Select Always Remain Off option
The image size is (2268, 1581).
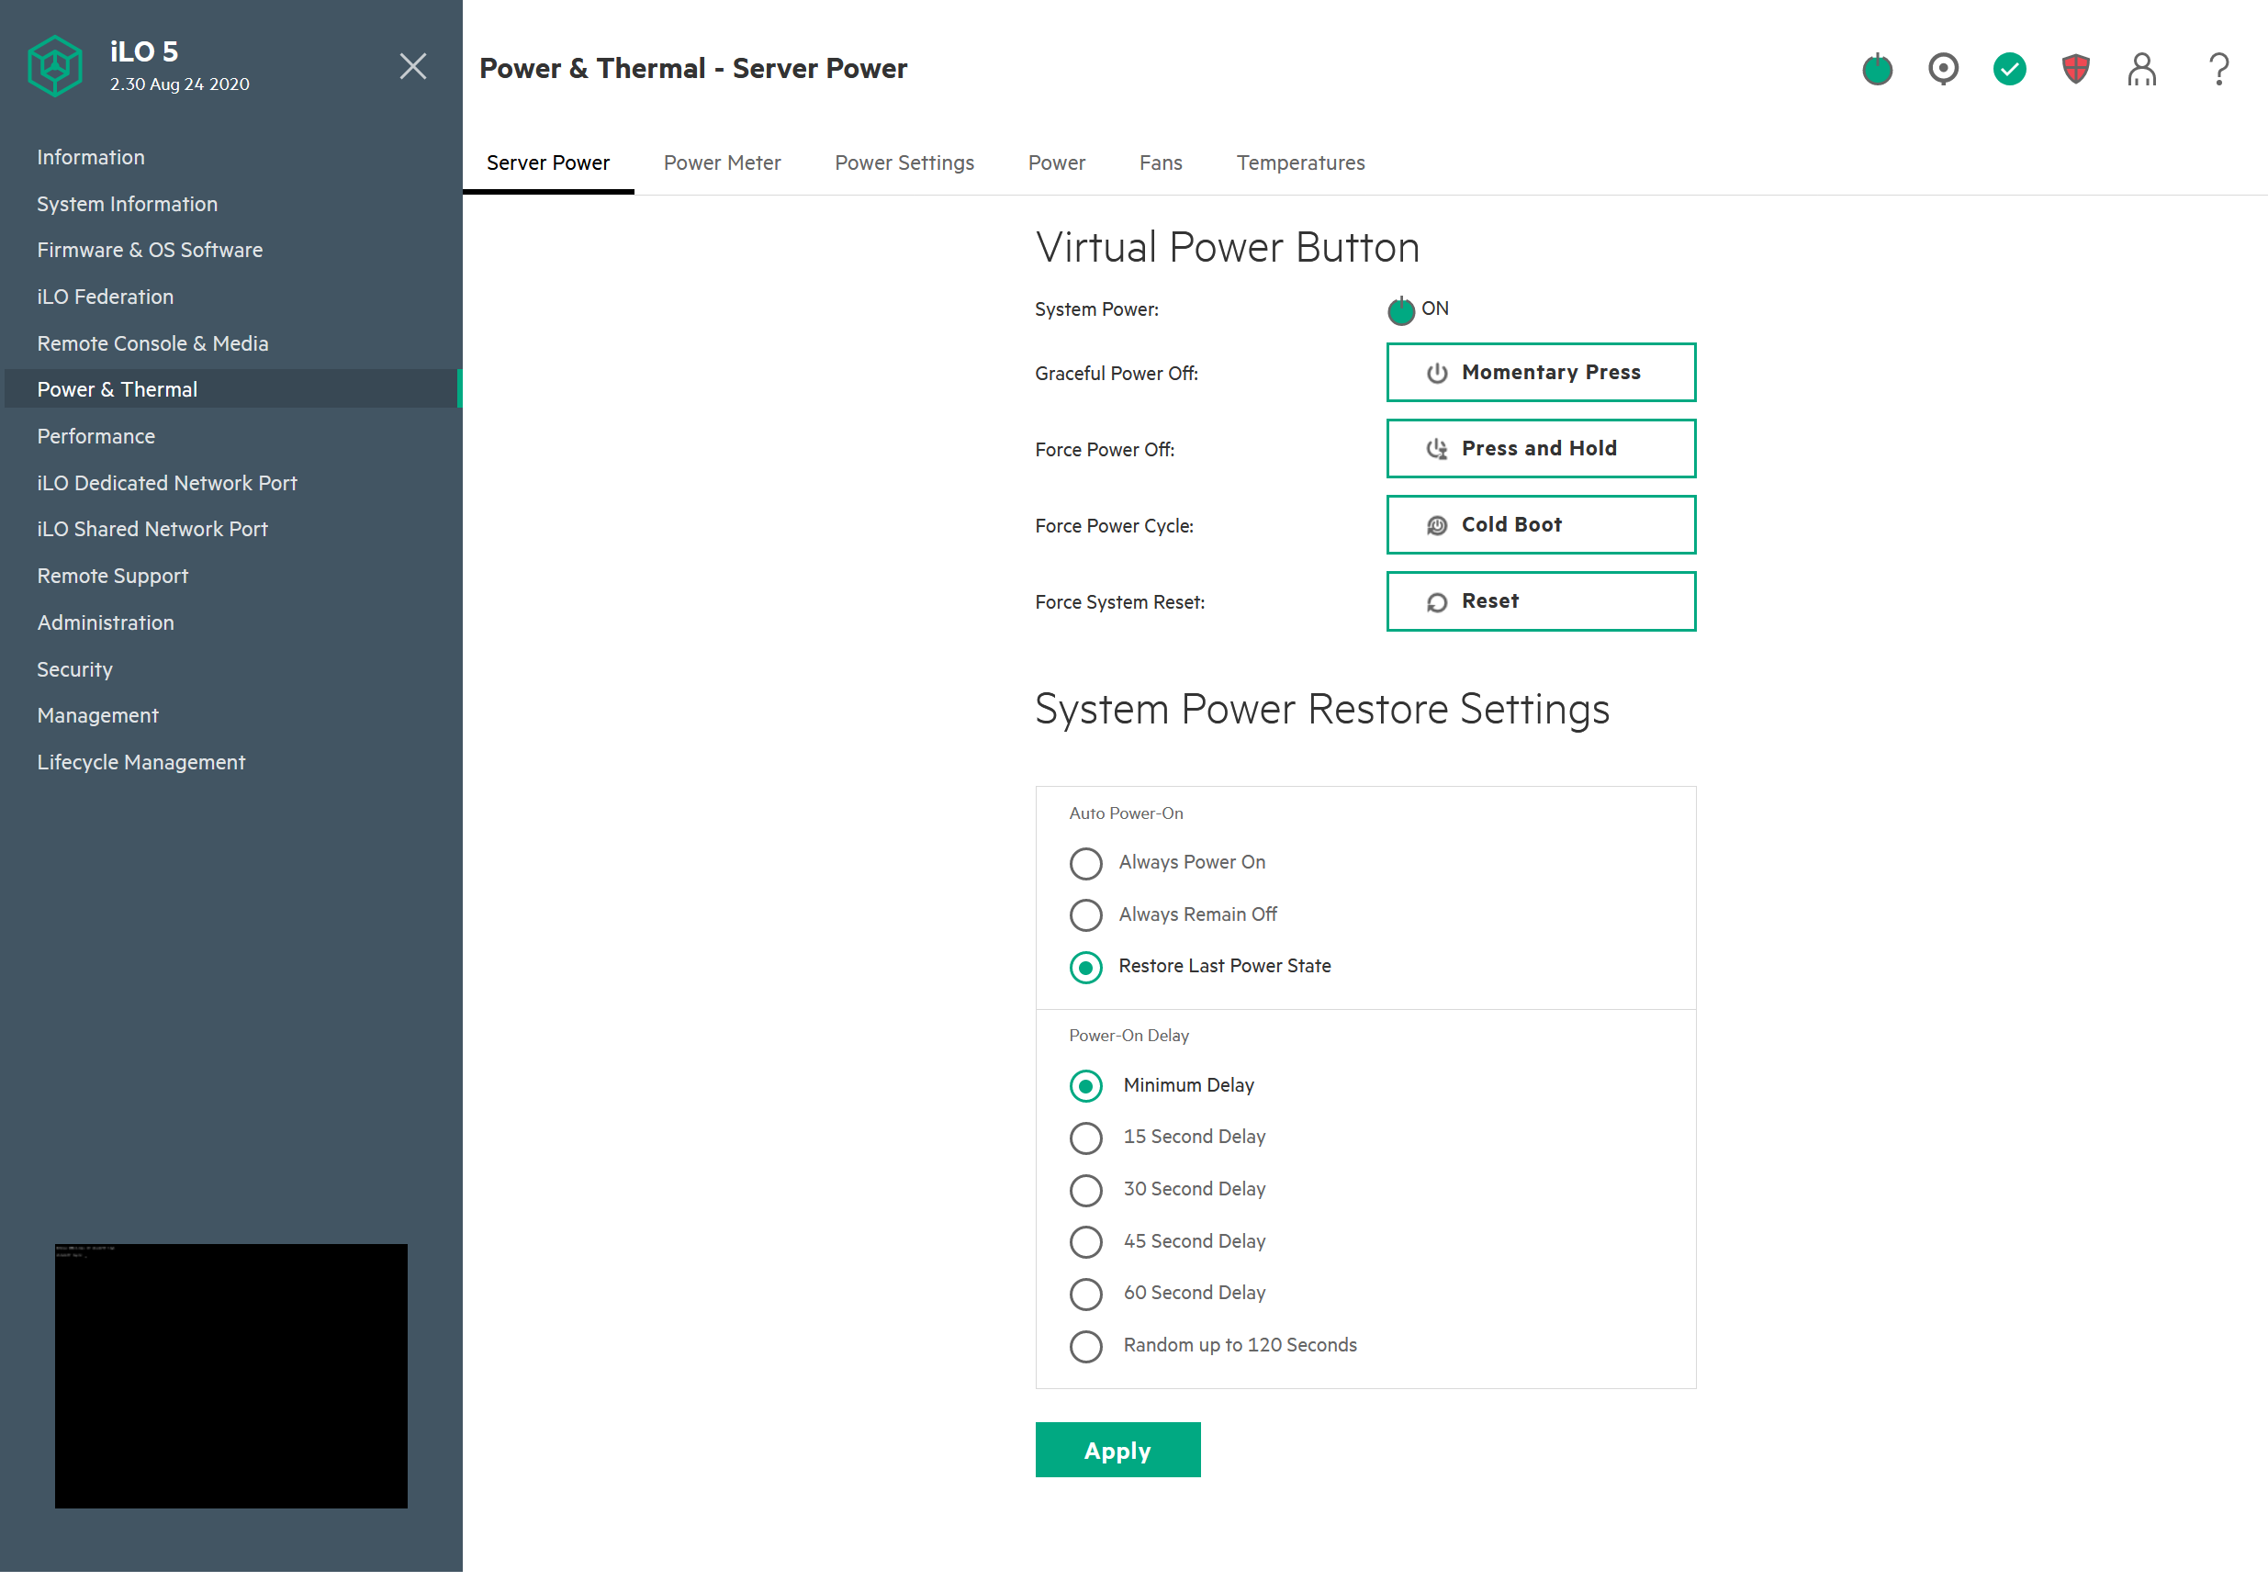pos(1085,915)
